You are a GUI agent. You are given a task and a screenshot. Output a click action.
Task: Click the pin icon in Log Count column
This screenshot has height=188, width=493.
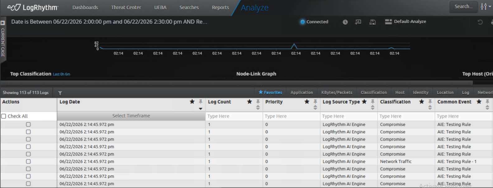(258, 102)
